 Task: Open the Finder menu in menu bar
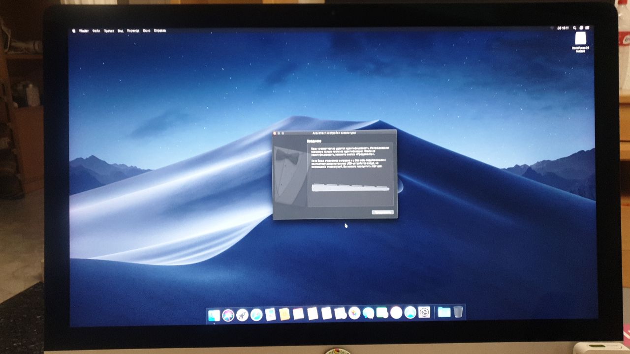[84, 30]
